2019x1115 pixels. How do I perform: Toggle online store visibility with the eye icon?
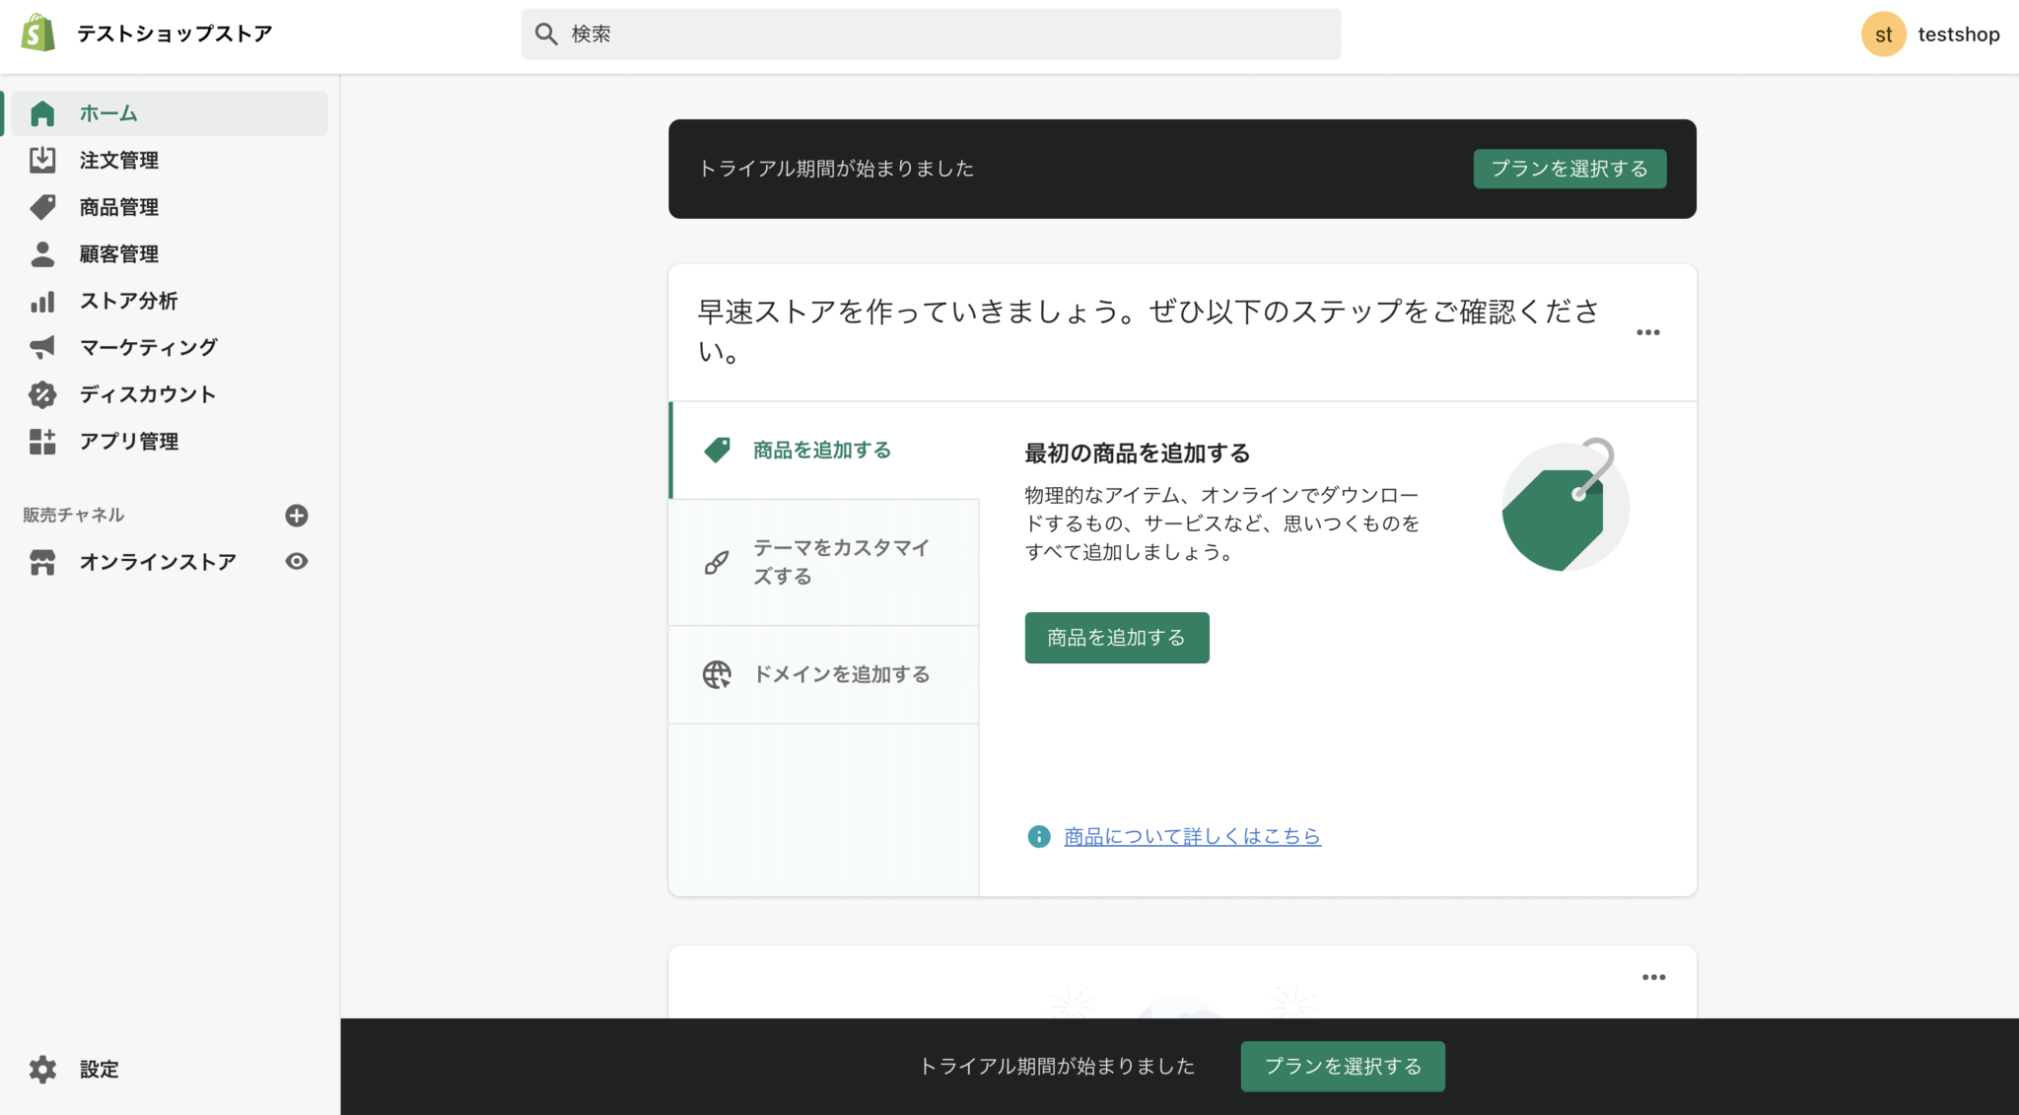(297, 561)
